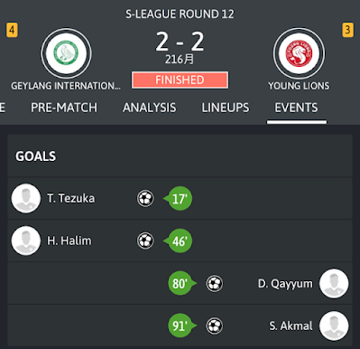This screenshot has height=349, width=360.
Task: Click the red Finished status button
Action: click(180, 80)
